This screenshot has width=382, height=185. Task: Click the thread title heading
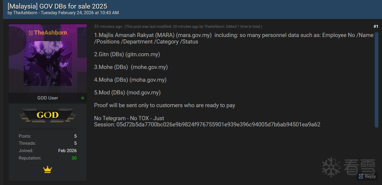pos(57,6)
